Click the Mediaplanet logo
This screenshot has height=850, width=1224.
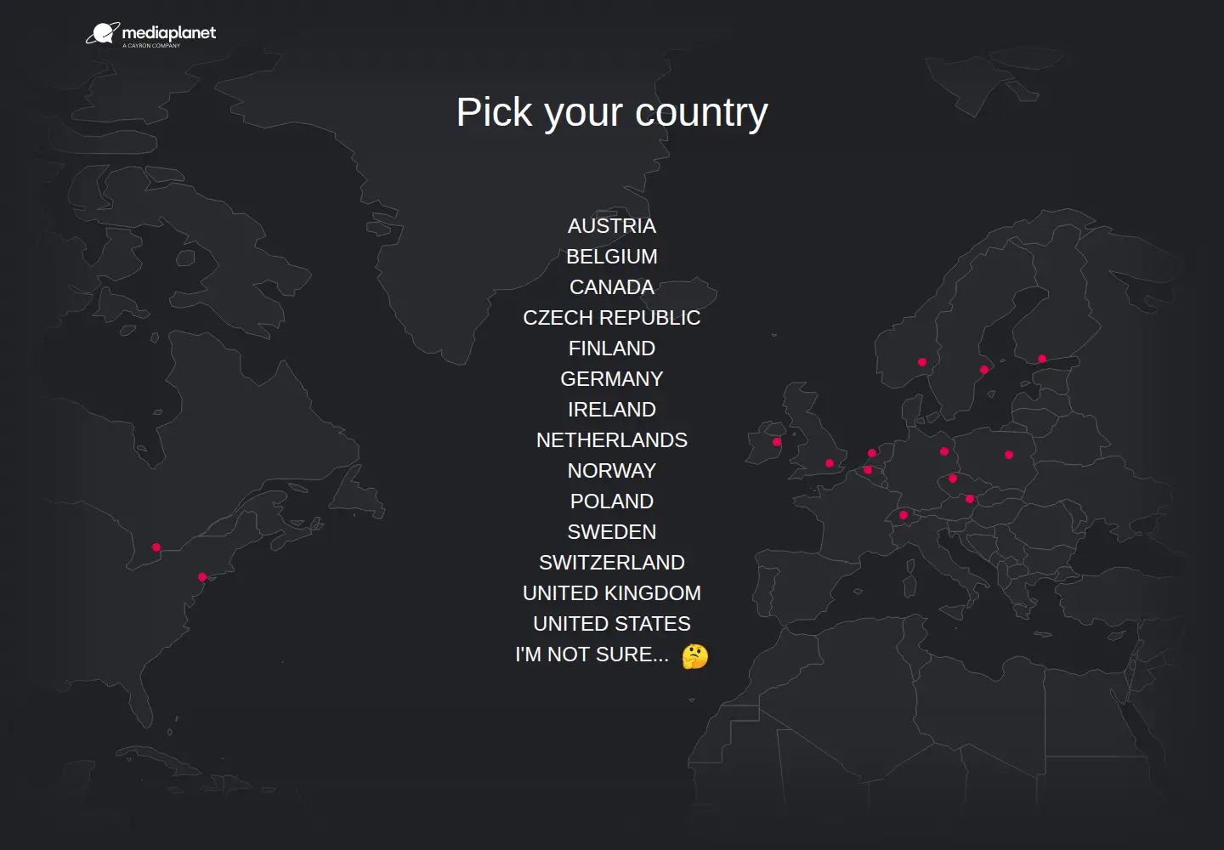pyautogui.click(x=151, y=34)
